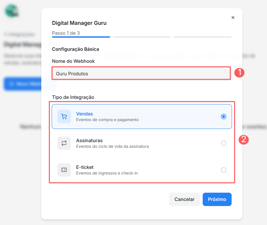This screenshot has width=267, height=225.
Task: Click the Cancelar button
Action: coord(184,199)
